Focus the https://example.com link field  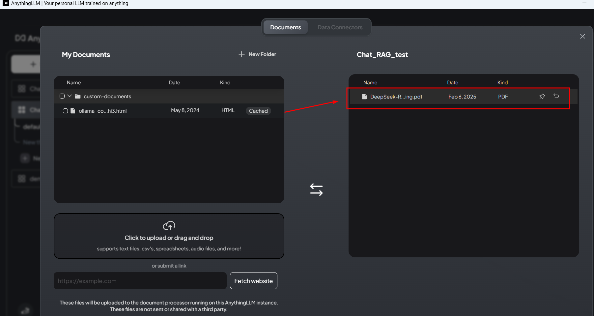(140, 281)
